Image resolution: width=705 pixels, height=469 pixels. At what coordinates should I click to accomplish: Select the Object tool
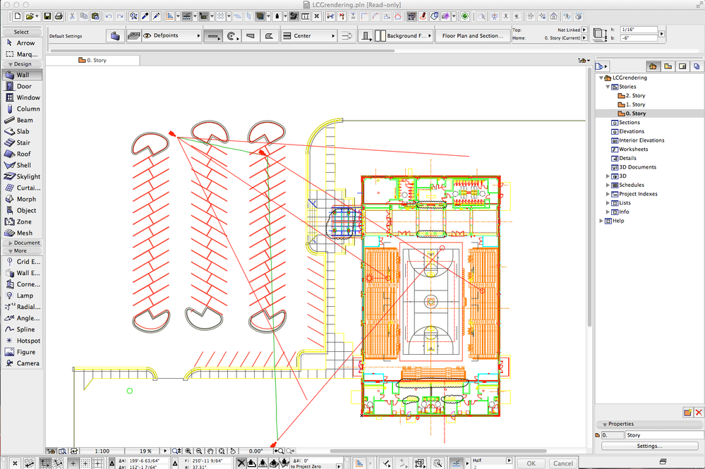coord(23,210)
